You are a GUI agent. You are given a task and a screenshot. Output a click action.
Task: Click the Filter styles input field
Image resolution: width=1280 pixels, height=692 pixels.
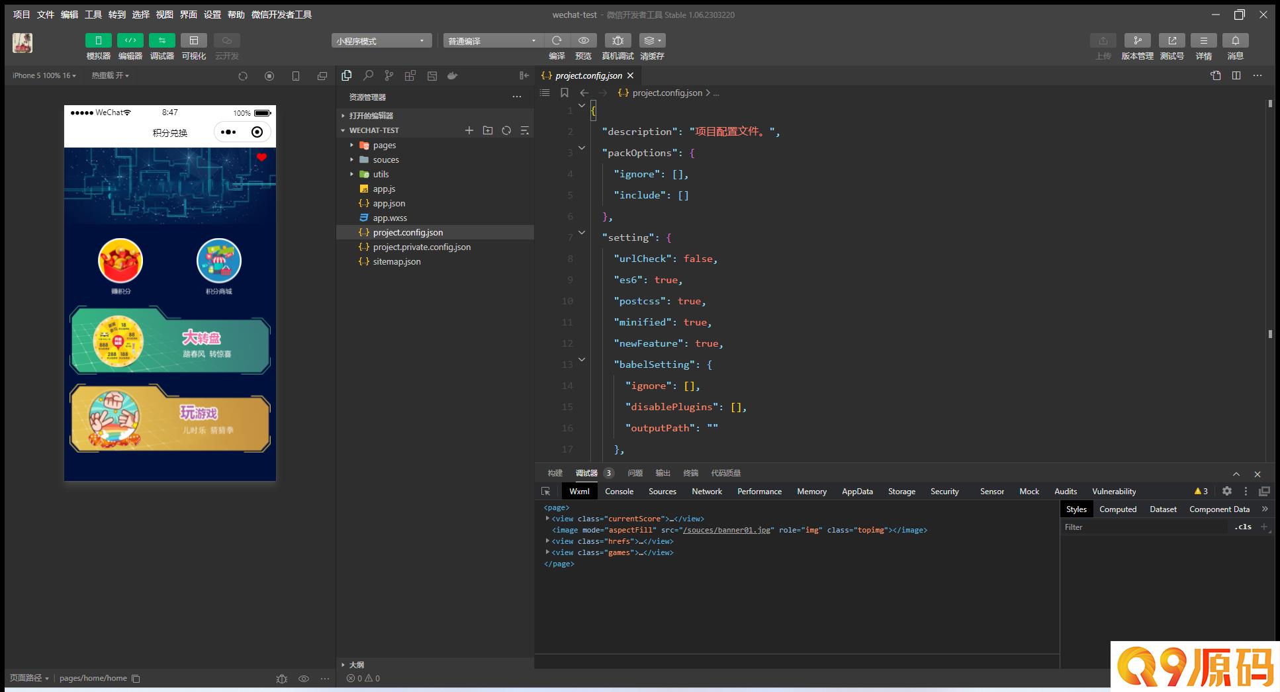coord(1144,527)
